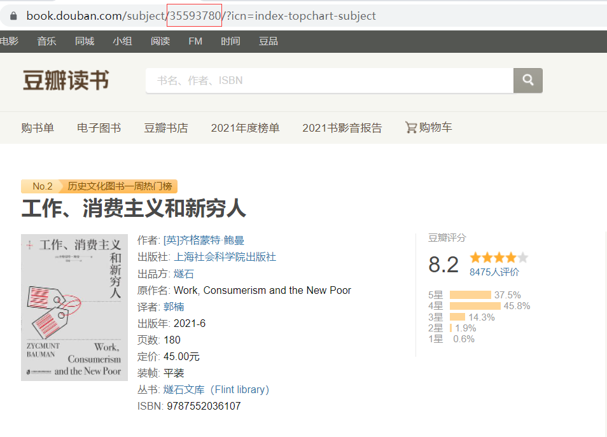Open 出品方 link 燧石
The image size is (607, 437).
[x=183, y=274]
